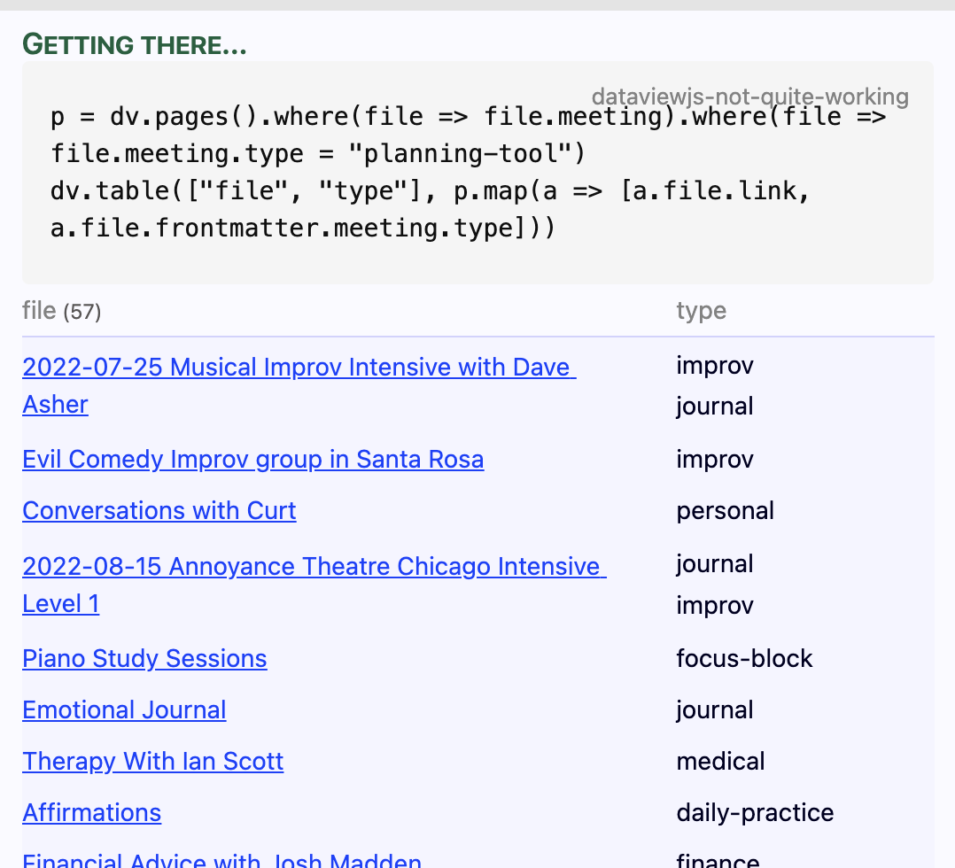Click the 'type' column header
Viewport: 955px width, 868px height.
pyautogui.click(x=701, y=311)
